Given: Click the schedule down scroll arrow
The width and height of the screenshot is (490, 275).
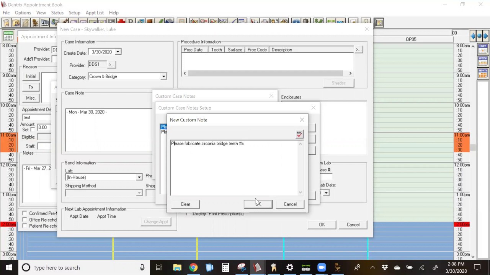Looking at the screenshot, I should click(473, 257).
